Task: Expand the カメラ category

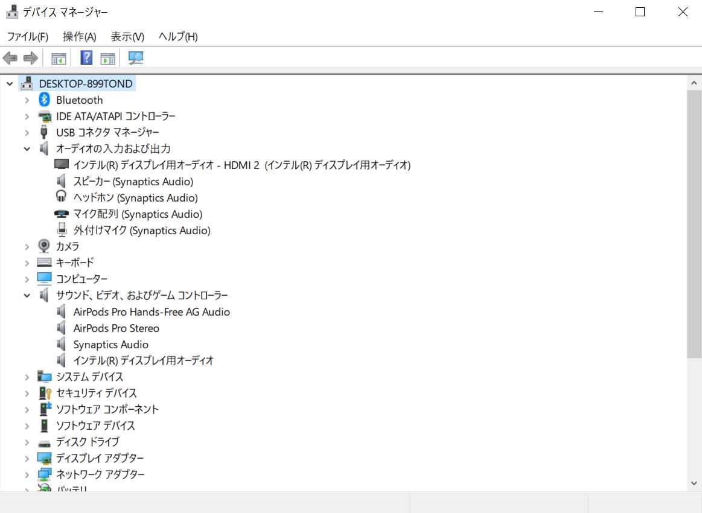Action: [27, 247]
